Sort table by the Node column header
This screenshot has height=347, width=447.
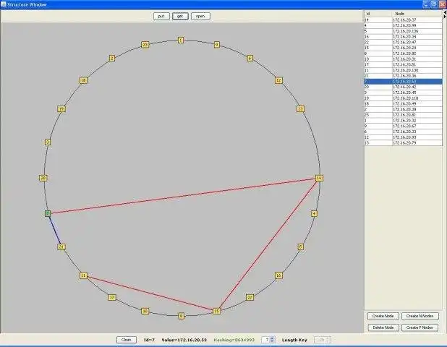click(x=417, y=13)
